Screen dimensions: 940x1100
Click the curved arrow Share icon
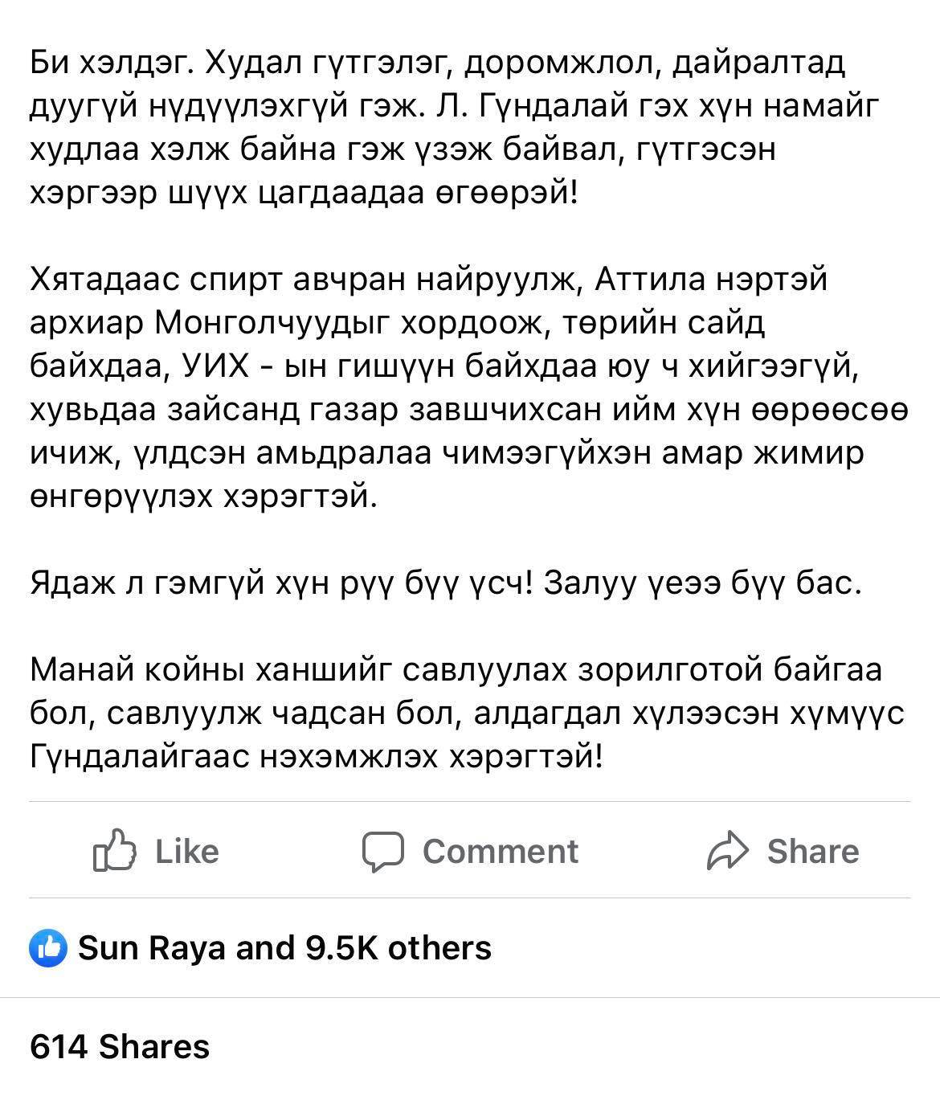pyautogui.click(x=727, y=852)
